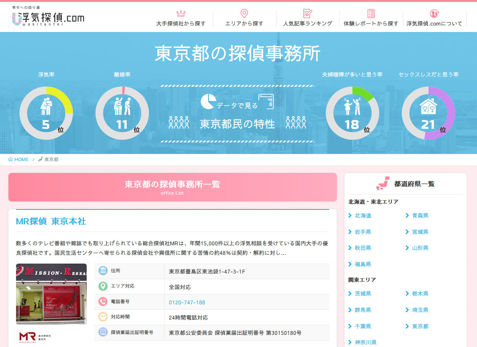
Task: Call phone number 0120-747-188 link
Action: pyautogui.click(x=187, y=302)
